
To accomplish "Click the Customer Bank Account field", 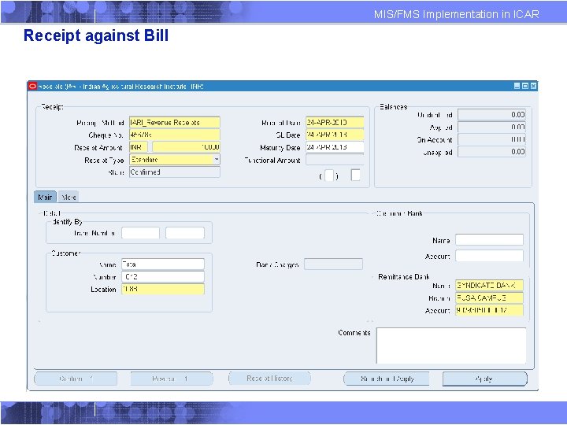I will 489,256.
